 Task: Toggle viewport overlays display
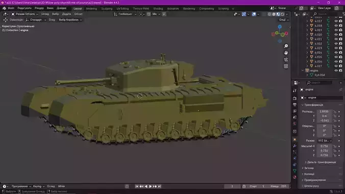coord(254,14)
